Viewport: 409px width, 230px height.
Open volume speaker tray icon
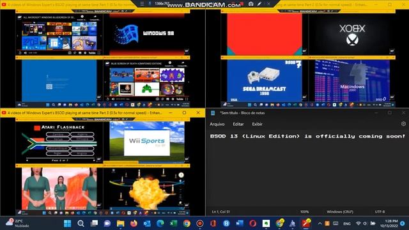tap(365, 224)
